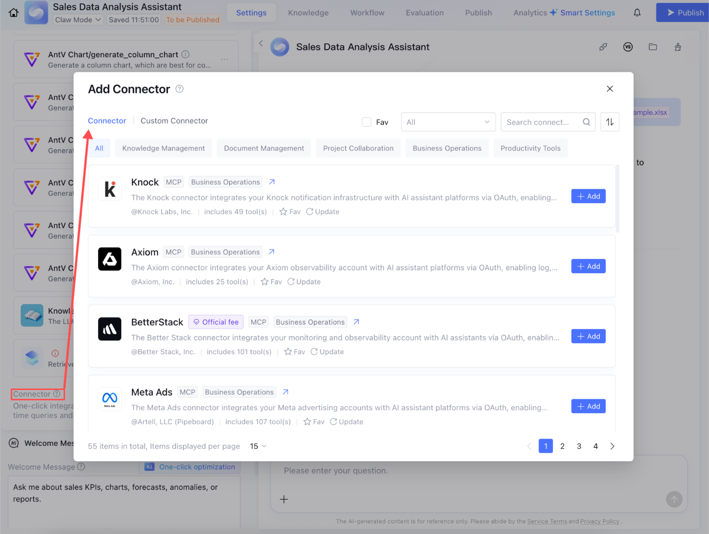Check the Fav filter checkbox
The height and width of the screenshot is (534, 709).
coord(366,122)
